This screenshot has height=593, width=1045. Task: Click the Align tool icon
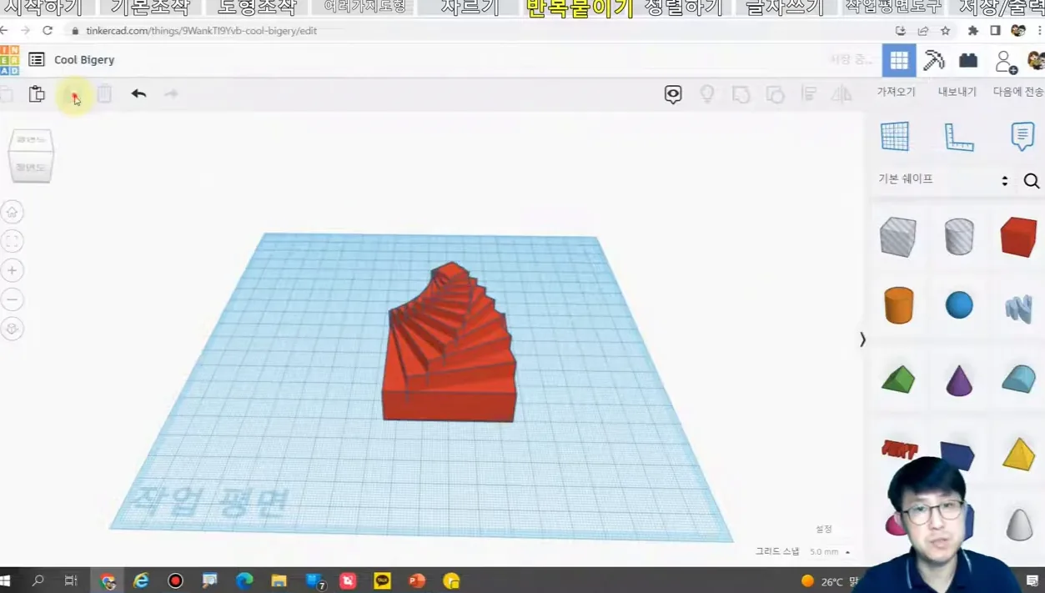click(x=808, y=94)
